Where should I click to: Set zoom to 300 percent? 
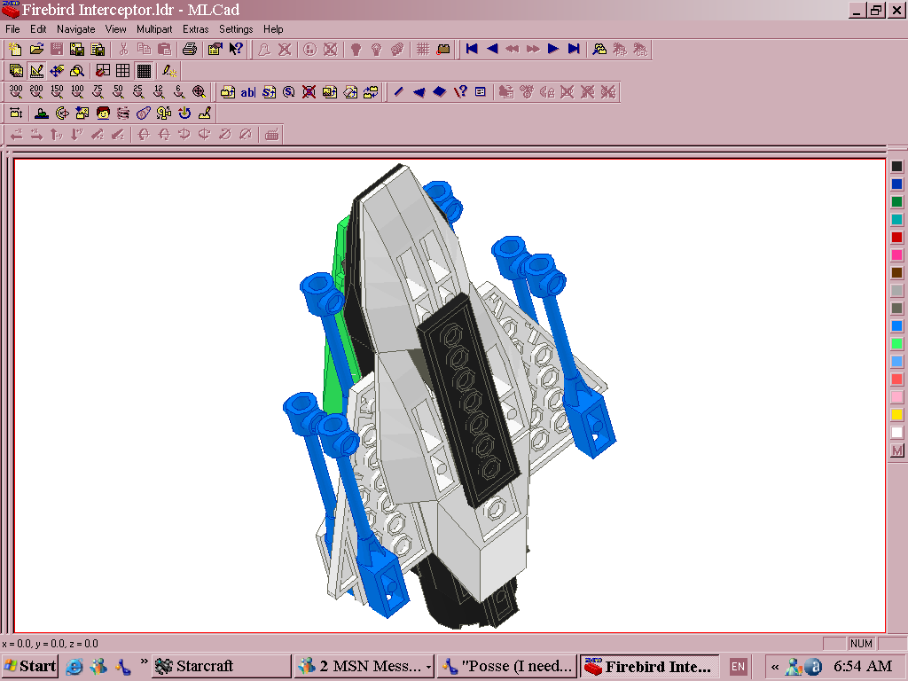pyautogui.click(x=16, y=91)
